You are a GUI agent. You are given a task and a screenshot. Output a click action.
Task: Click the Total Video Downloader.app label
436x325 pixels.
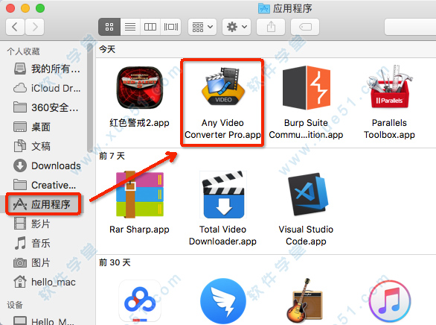click(x=222, y=236)
